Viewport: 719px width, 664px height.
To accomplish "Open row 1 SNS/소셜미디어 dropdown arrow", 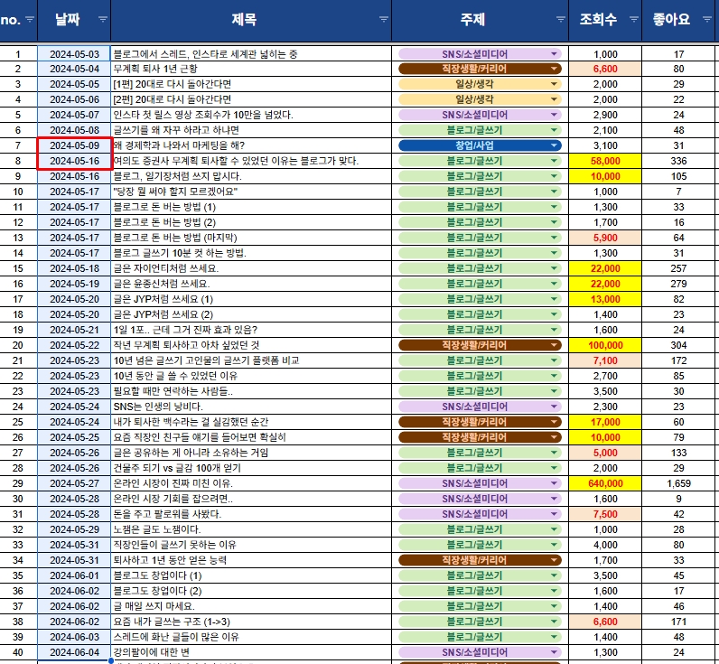I will coord(554,54).
